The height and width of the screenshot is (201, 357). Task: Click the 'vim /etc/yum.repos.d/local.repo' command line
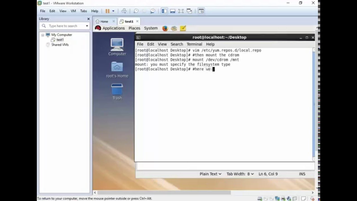198,51
